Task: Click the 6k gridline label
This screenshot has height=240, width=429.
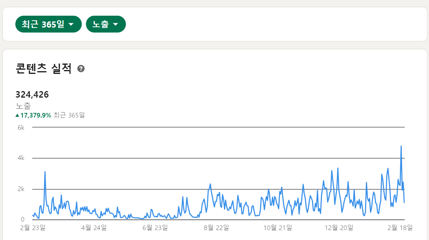Action: tap(21, 127)
